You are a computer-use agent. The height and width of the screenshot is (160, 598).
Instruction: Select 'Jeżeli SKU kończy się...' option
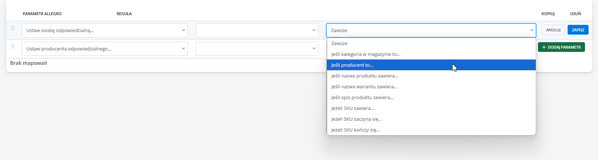tap(431, 130)
